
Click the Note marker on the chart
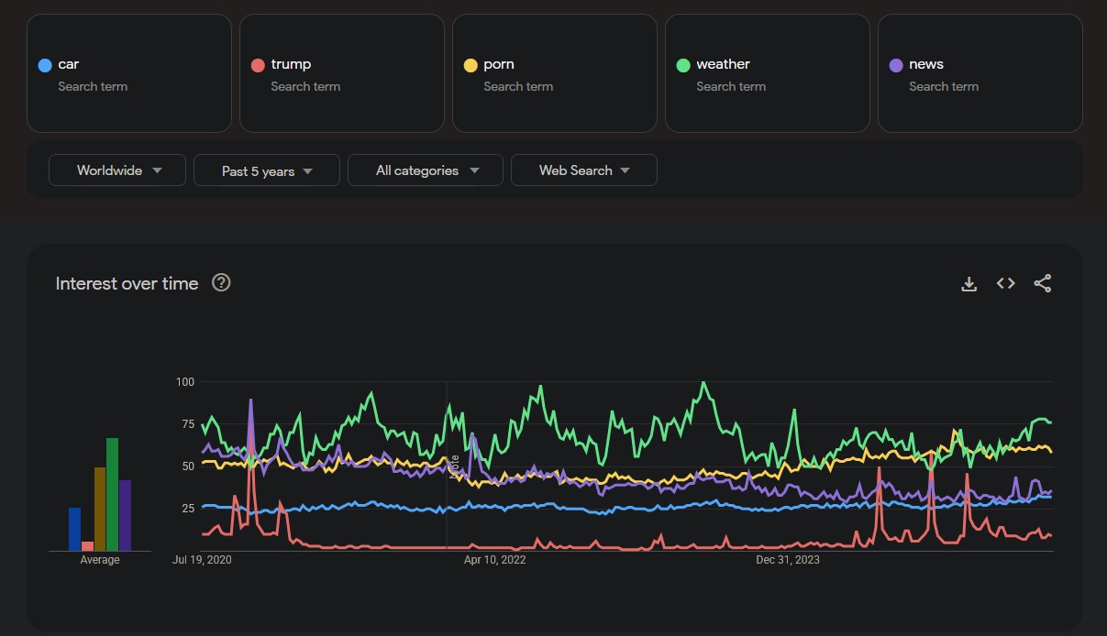click(453, 466)
